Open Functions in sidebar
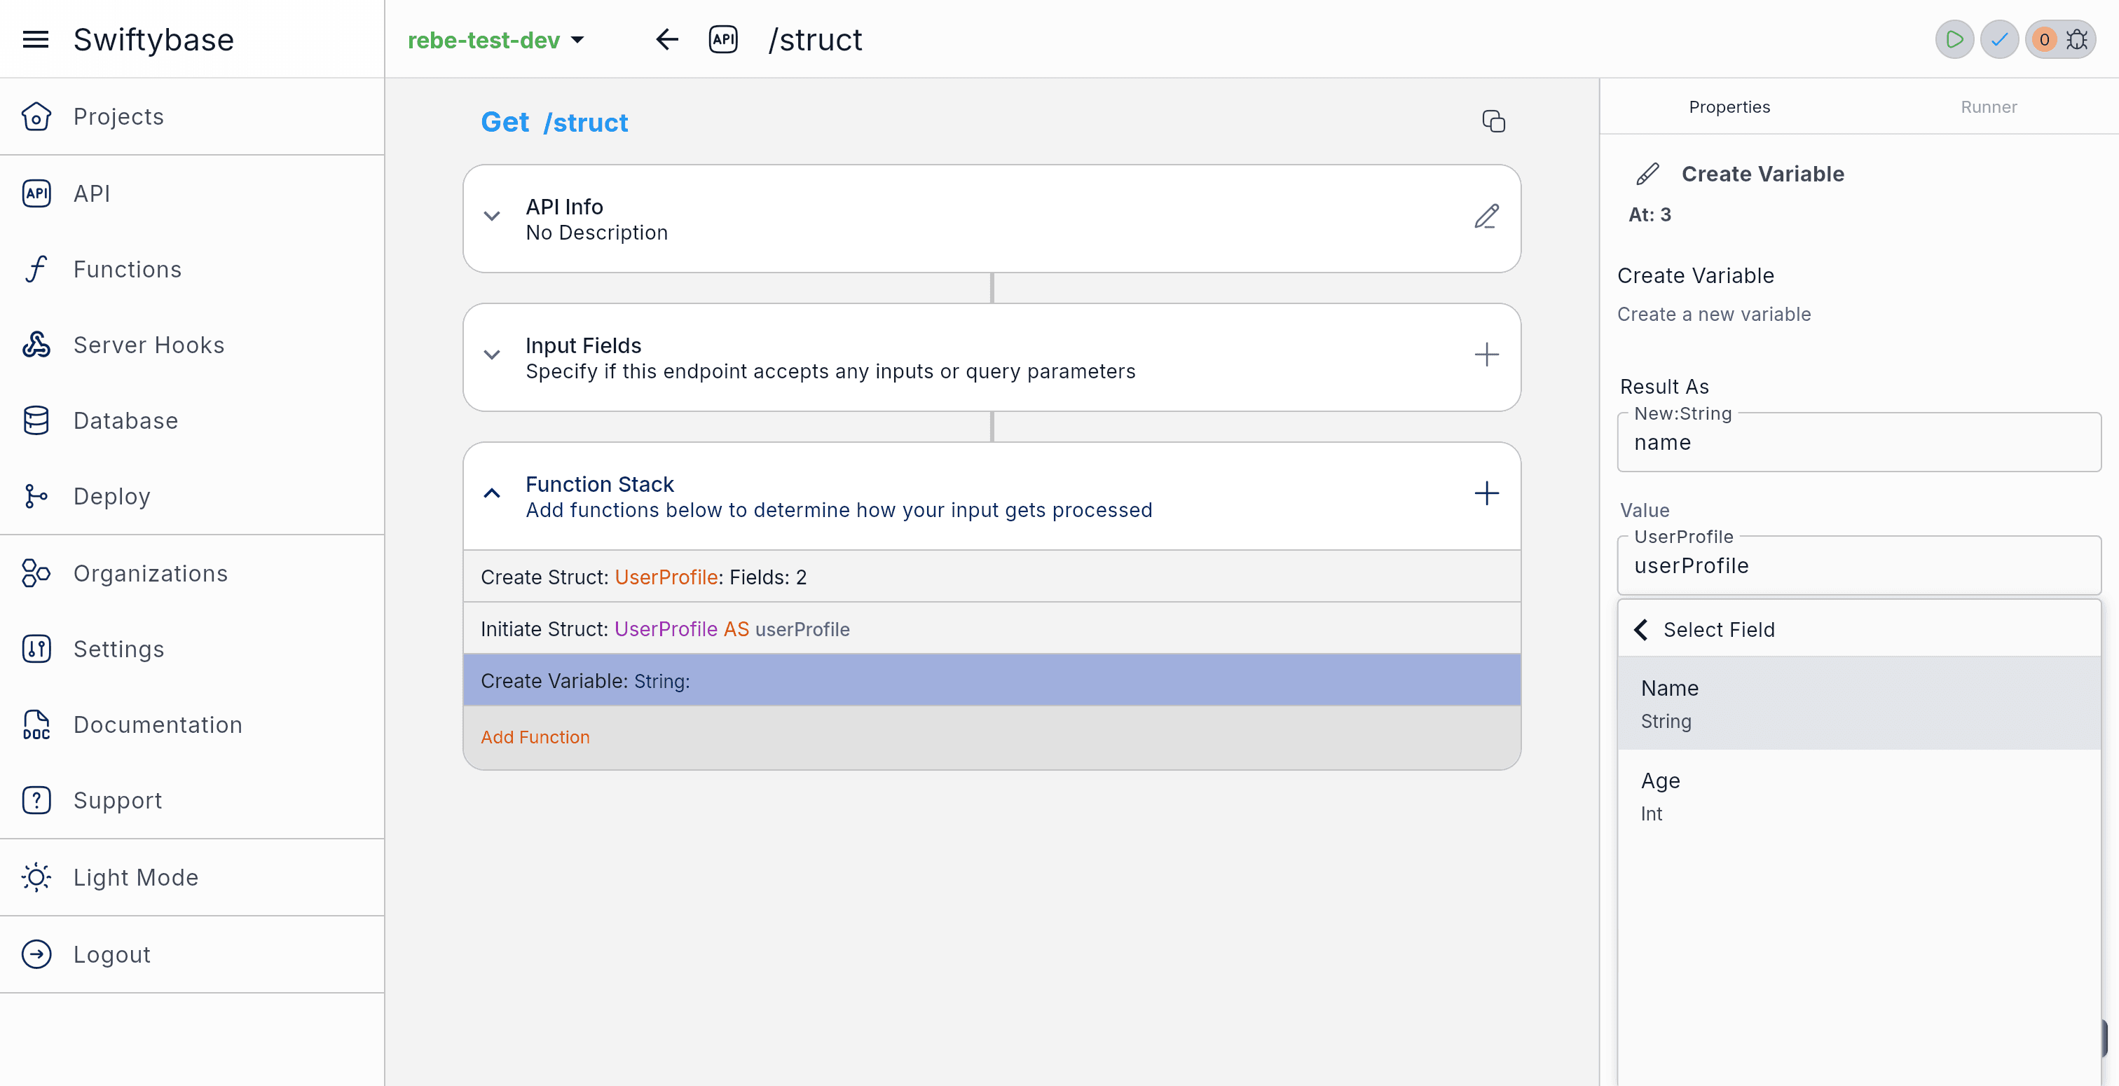The width and height of the screenshot is (2119, 1086). click(128, 269)
